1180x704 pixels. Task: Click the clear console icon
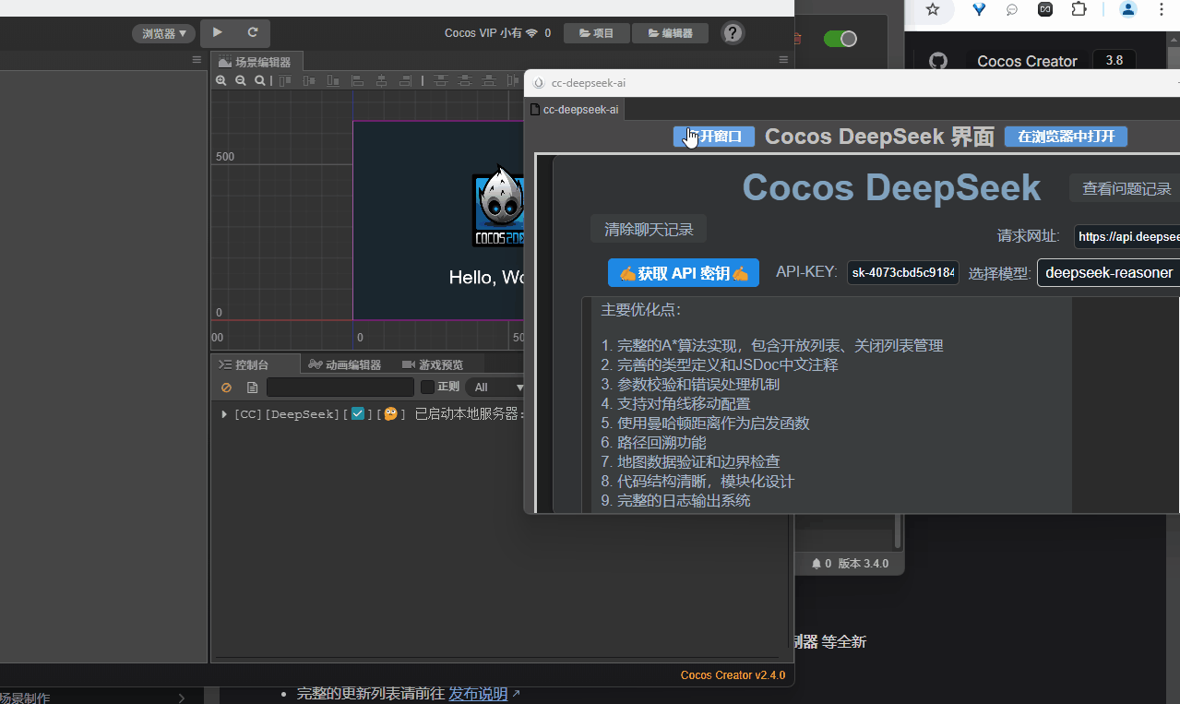tap(227, 388)
